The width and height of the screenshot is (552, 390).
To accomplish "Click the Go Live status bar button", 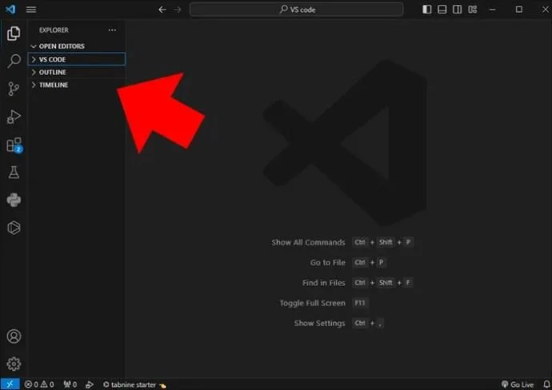I will 517,384.
